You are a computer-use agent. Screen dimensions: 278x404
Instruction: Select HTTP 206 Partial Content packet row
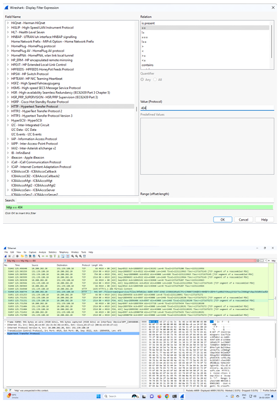[x=136, y=289]
